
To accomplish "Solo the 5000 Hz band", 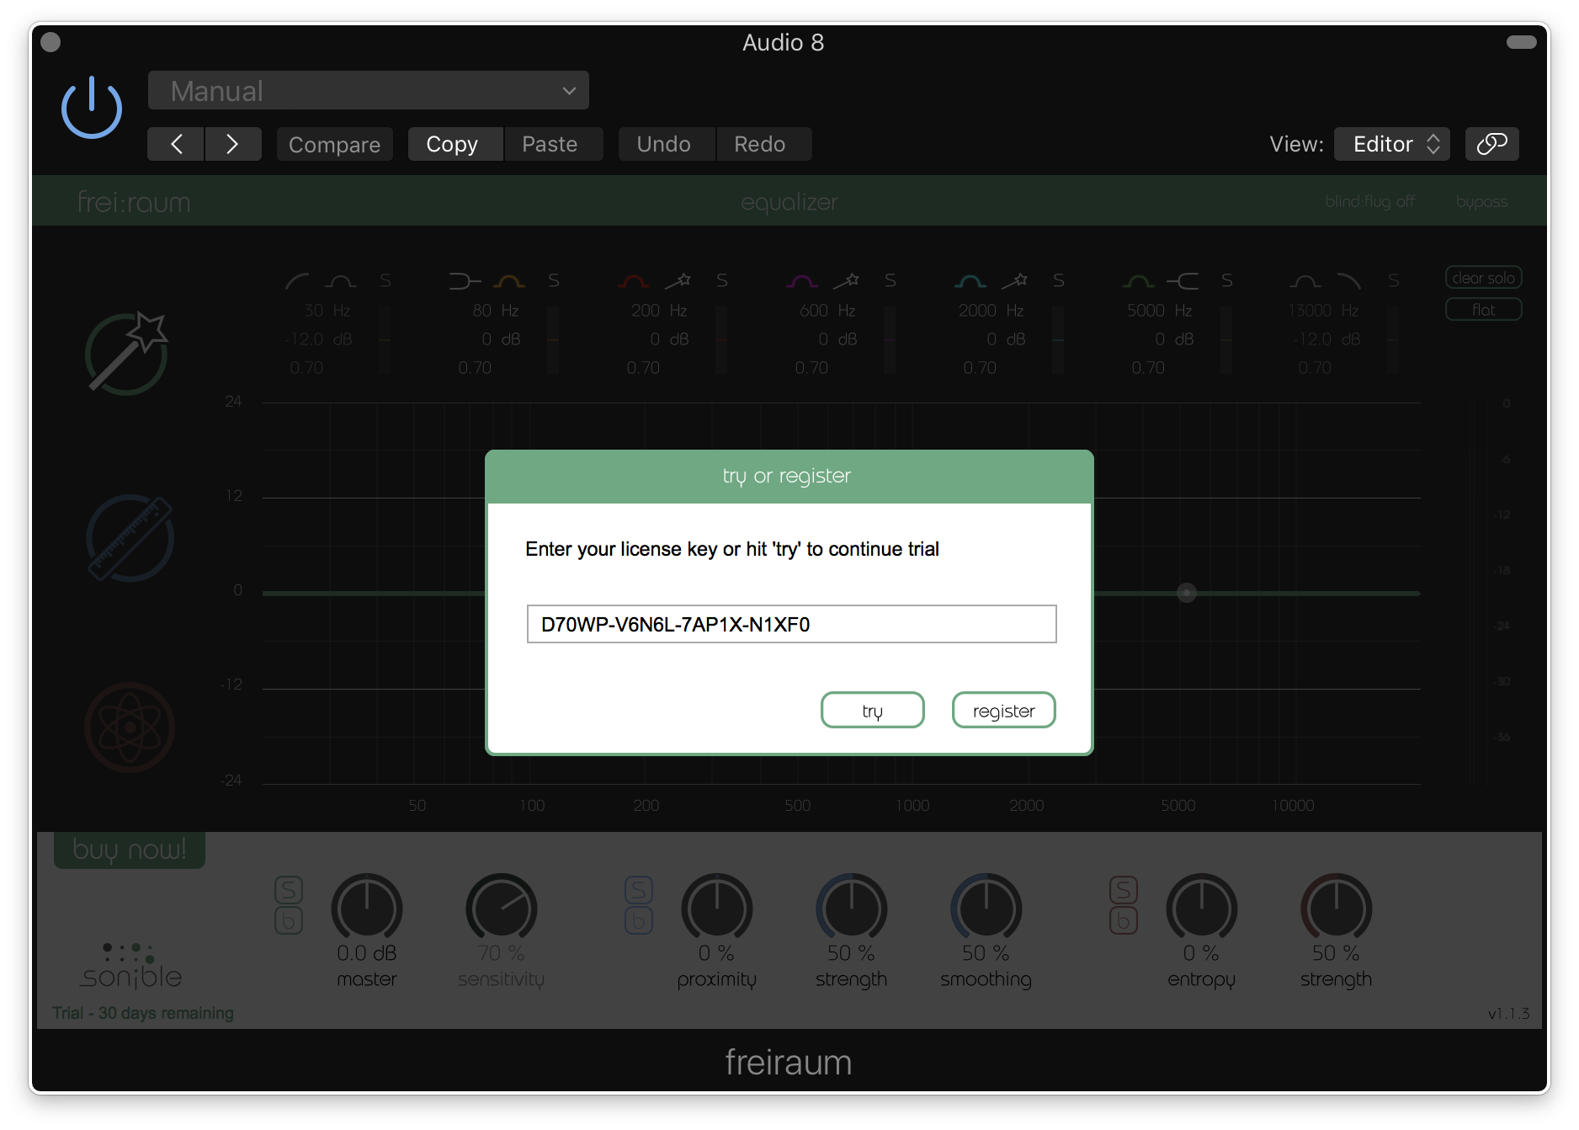I will (x=1227, y=280).
